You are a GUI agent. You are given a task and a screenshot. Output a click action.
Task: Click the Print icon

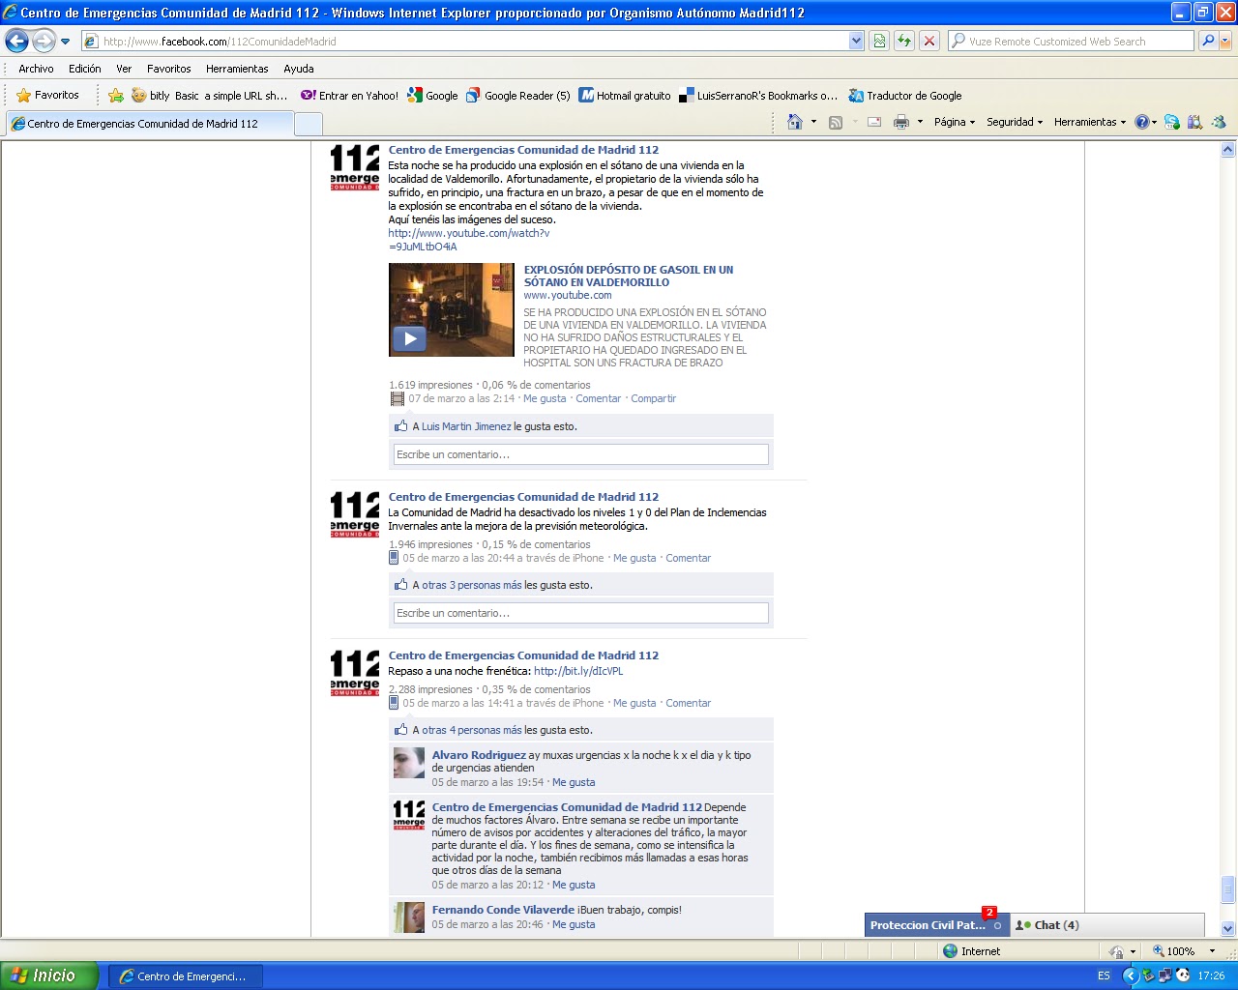[901, 122]
